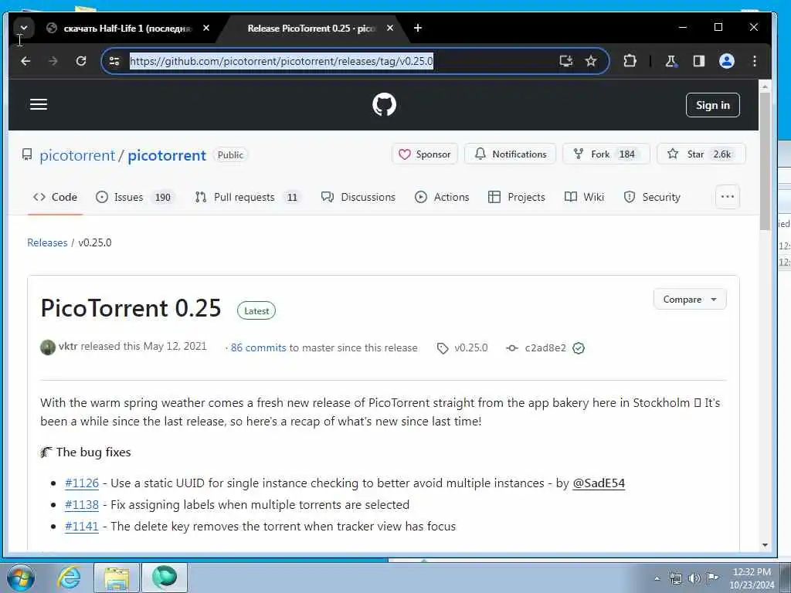The width and height of the screenshot is (791, 593).
Task: Close the Half-Life 1 tab
Action: (x=205, y=29)
